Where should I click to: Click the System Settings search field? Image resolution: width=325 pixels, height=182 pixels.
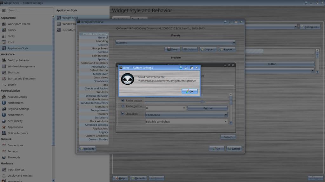tap(31, 10)
